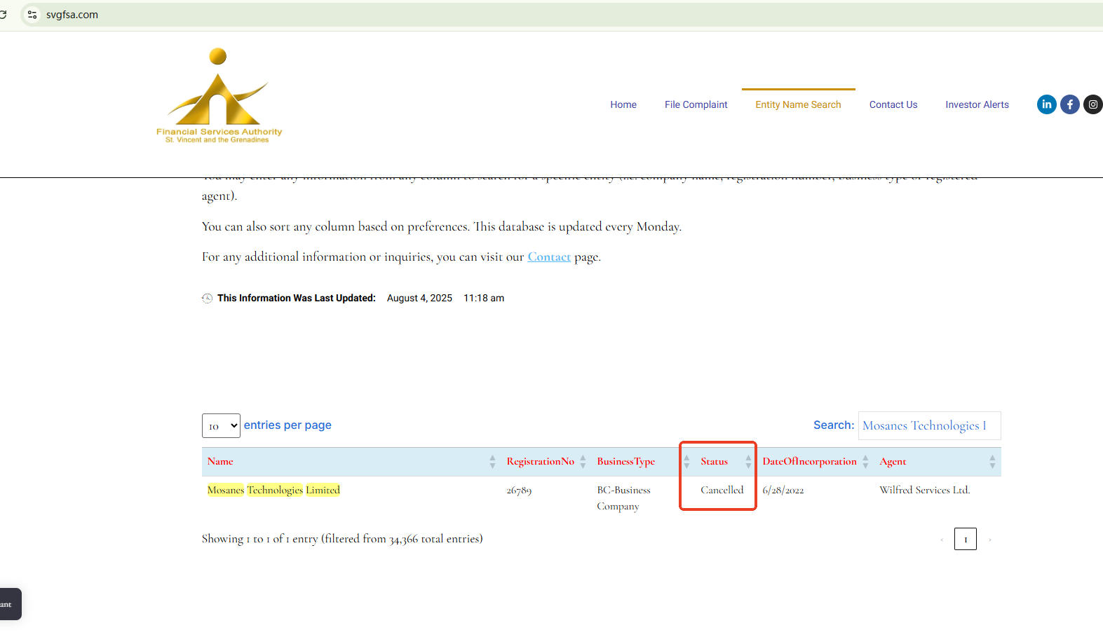The image size is (1103, 637).
Task: Open the LinkedIn social icon
Action: [1046, 104]
